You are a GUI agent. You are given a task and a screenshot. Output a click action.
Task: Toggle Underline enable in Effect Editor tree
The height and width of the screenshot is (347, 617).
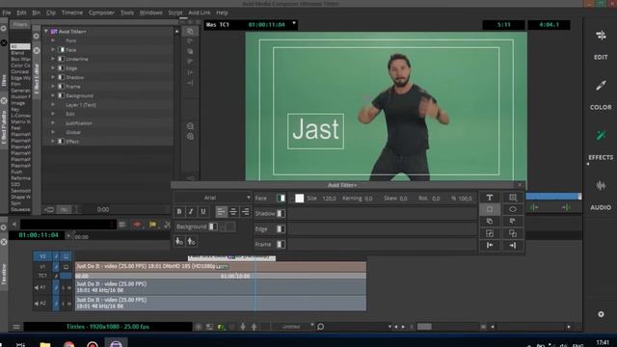[x=62, y=59]
